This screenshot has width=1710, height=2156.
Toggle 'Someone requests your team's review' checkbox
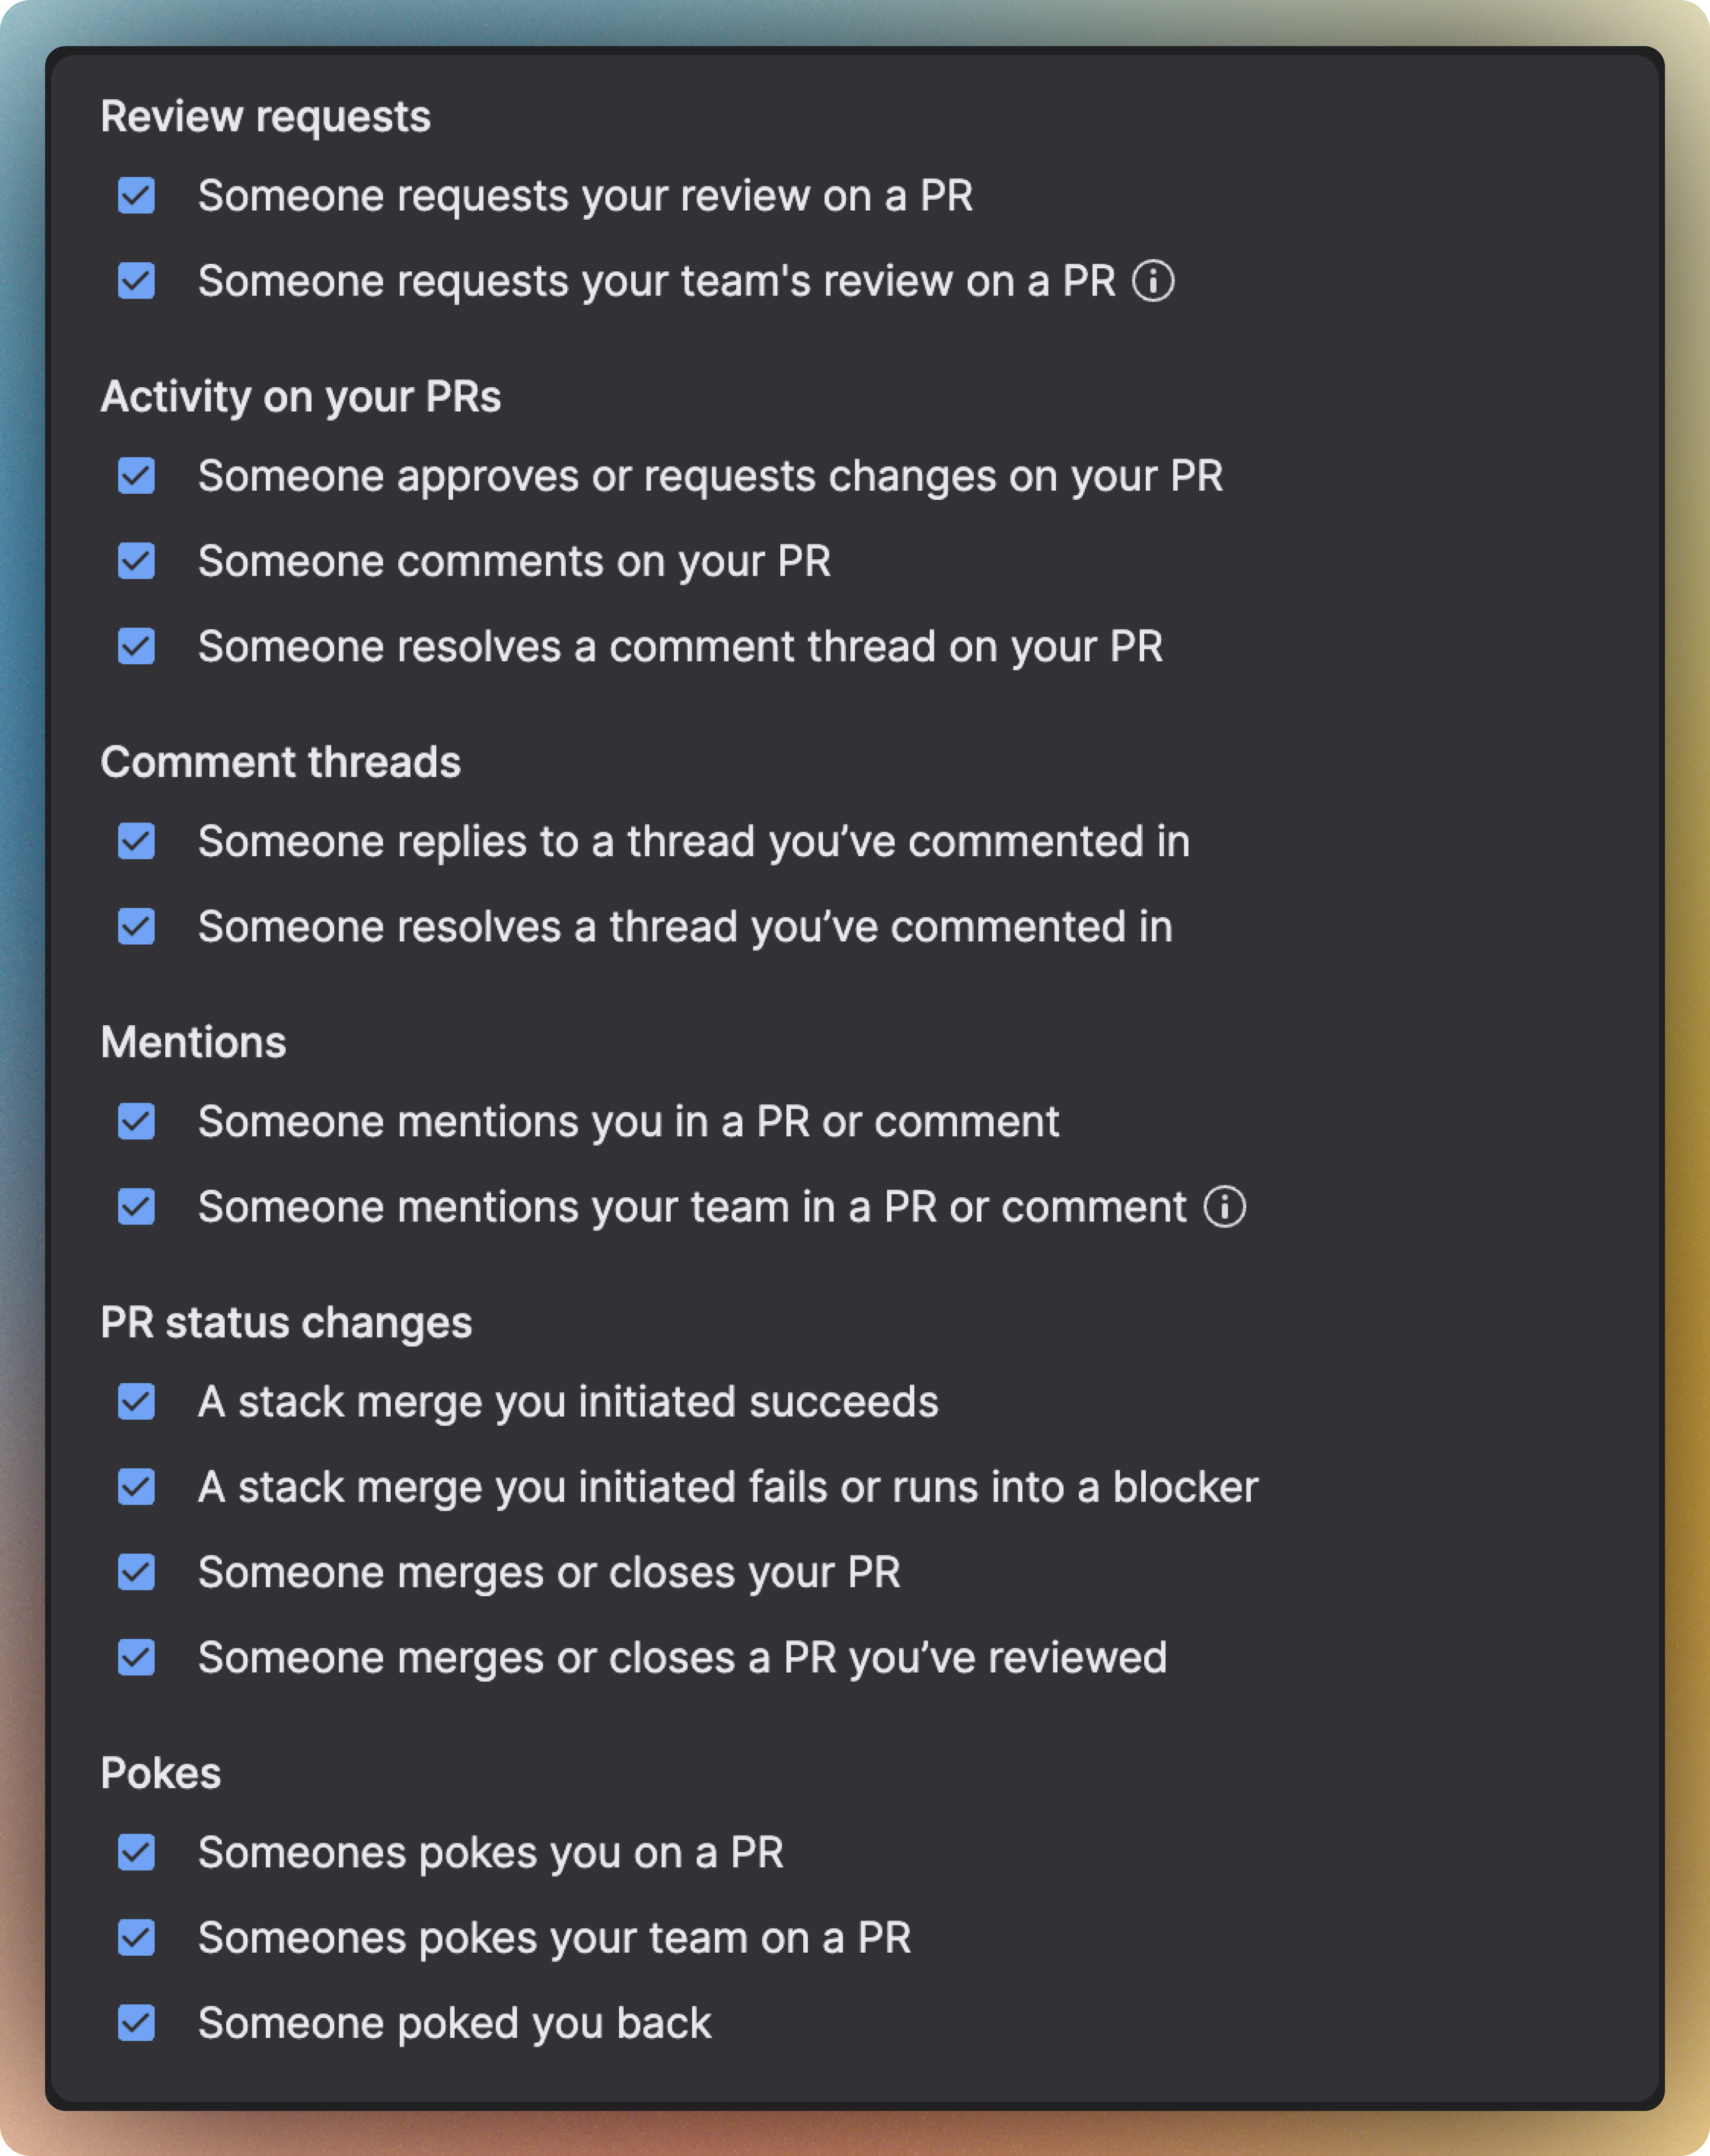pyautogui.click(x=136, y=281)
